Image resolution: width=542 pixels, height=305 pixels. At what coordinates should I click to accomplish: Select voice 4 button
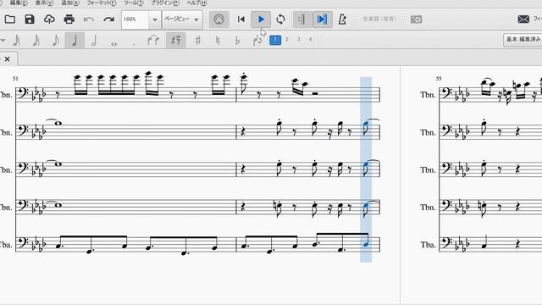click(x=311, y=40)
